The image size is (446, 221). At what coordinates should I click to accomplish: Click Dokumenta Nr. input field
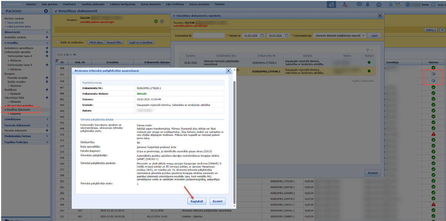point(209,35)
